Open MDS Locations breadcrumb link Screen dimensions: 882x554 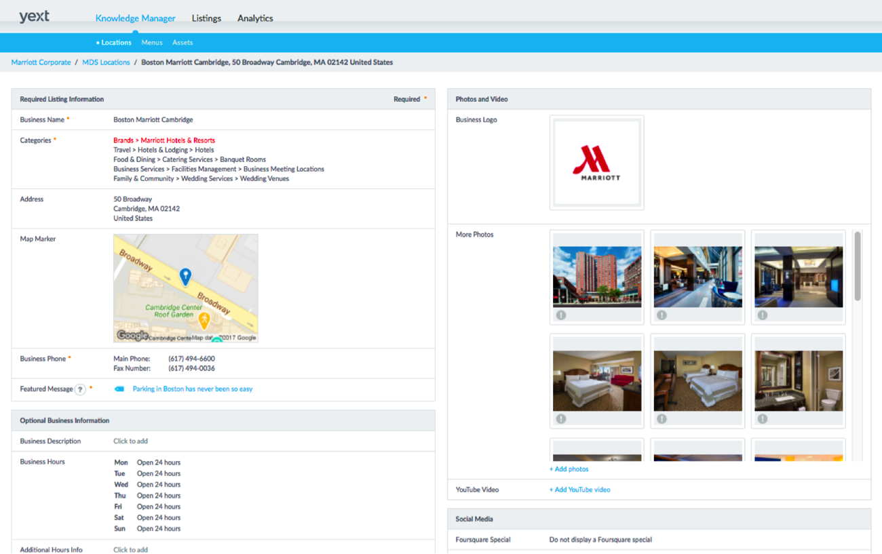coord(106,62)
